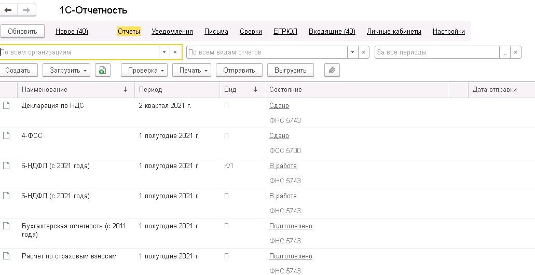Switch to the Отчеты tab
The width and height of the screenshot is (535, 275).
pyautogui.click(x=129, y=31)
